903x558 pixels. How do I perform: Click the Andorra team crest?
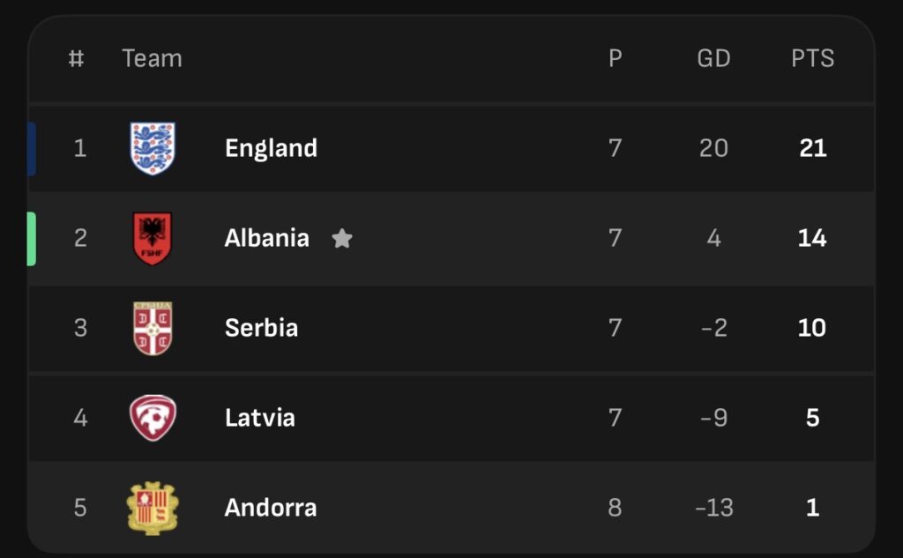153,508
